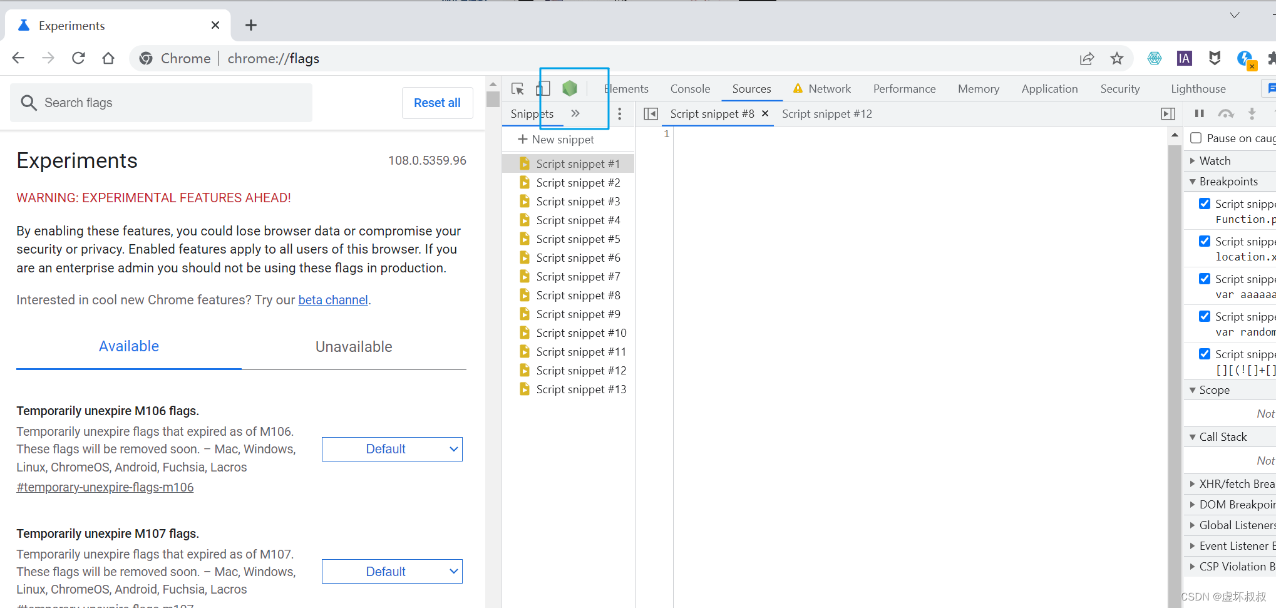The height and width of the screenshot is (608, 1276).
Task: Click the step over function icon
Action: (1226, 113)
